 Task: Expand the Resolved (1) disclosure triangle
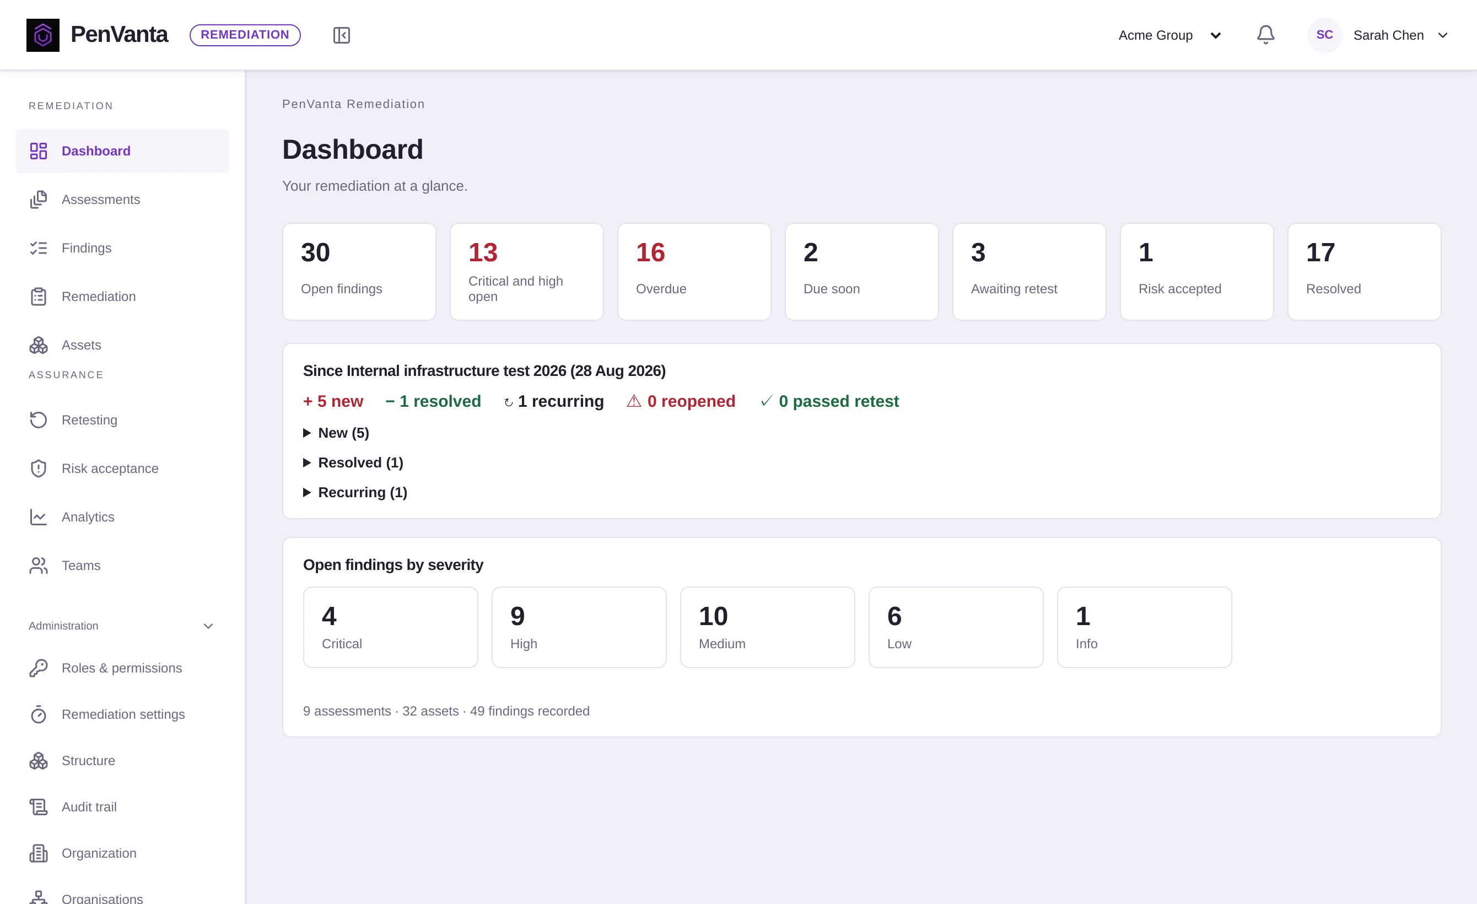[307, 463]
